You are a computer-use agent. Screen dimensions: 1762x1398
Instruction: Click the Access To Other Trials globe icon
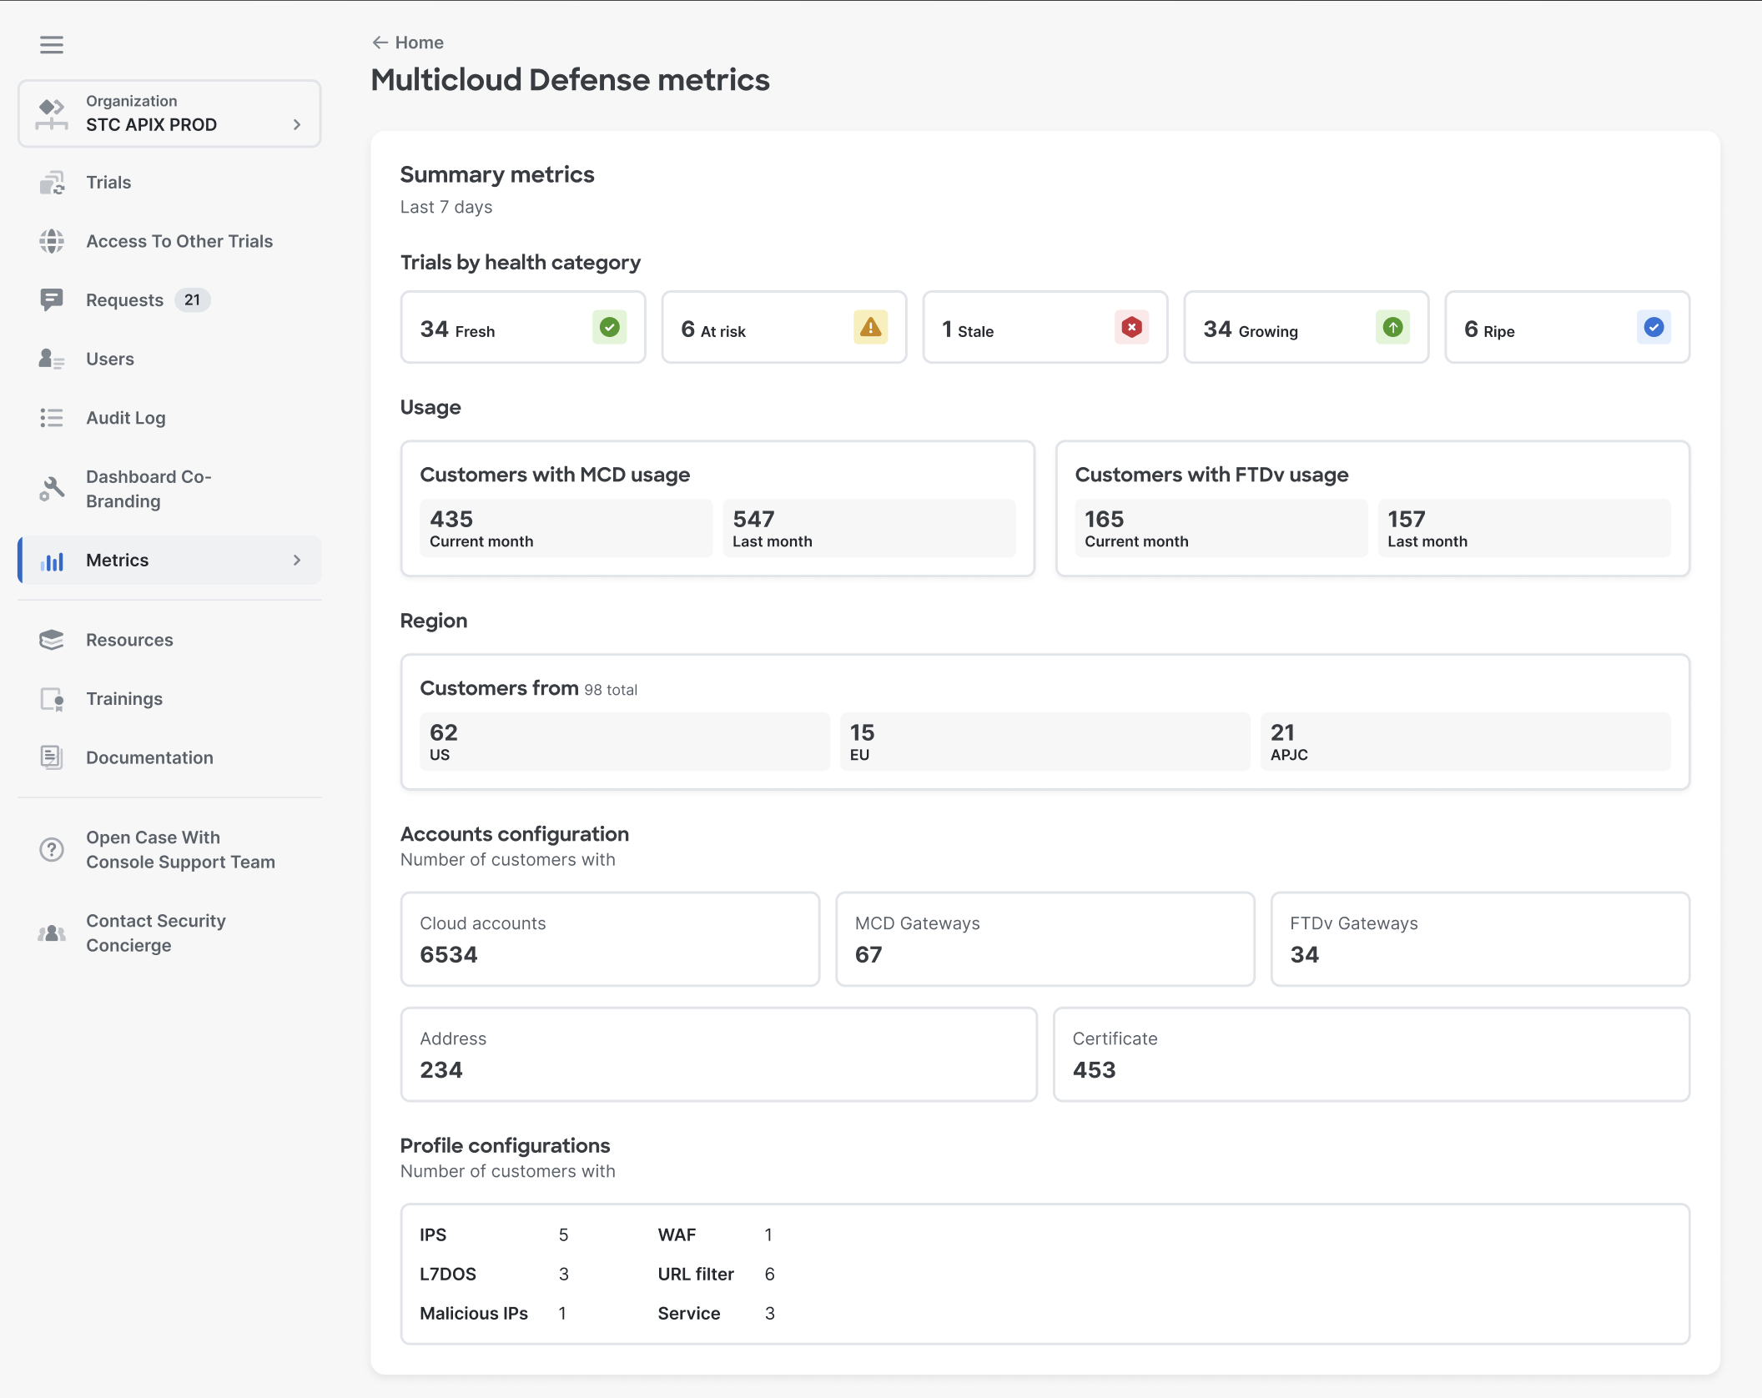coord(52,241)
